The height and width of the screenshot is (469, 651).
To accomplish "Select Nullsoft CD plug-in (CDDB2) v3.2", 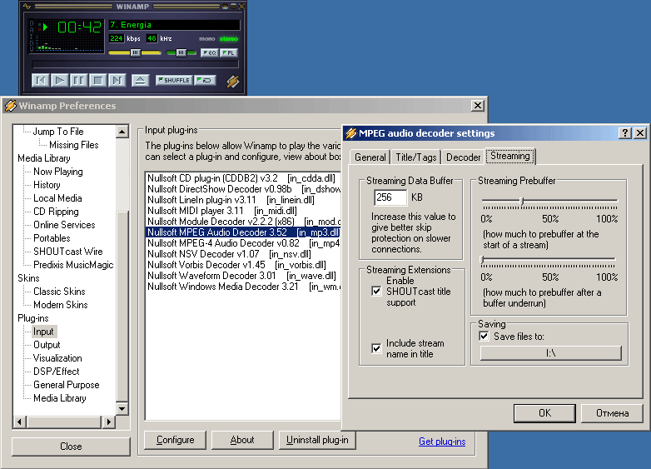I will click(x=242, y=178).
